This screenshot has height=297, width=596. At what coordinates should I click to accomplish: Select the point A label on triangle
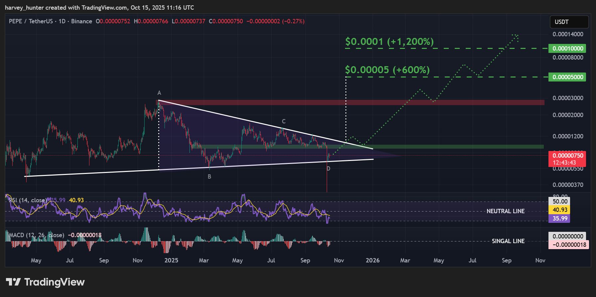point(159,93)
